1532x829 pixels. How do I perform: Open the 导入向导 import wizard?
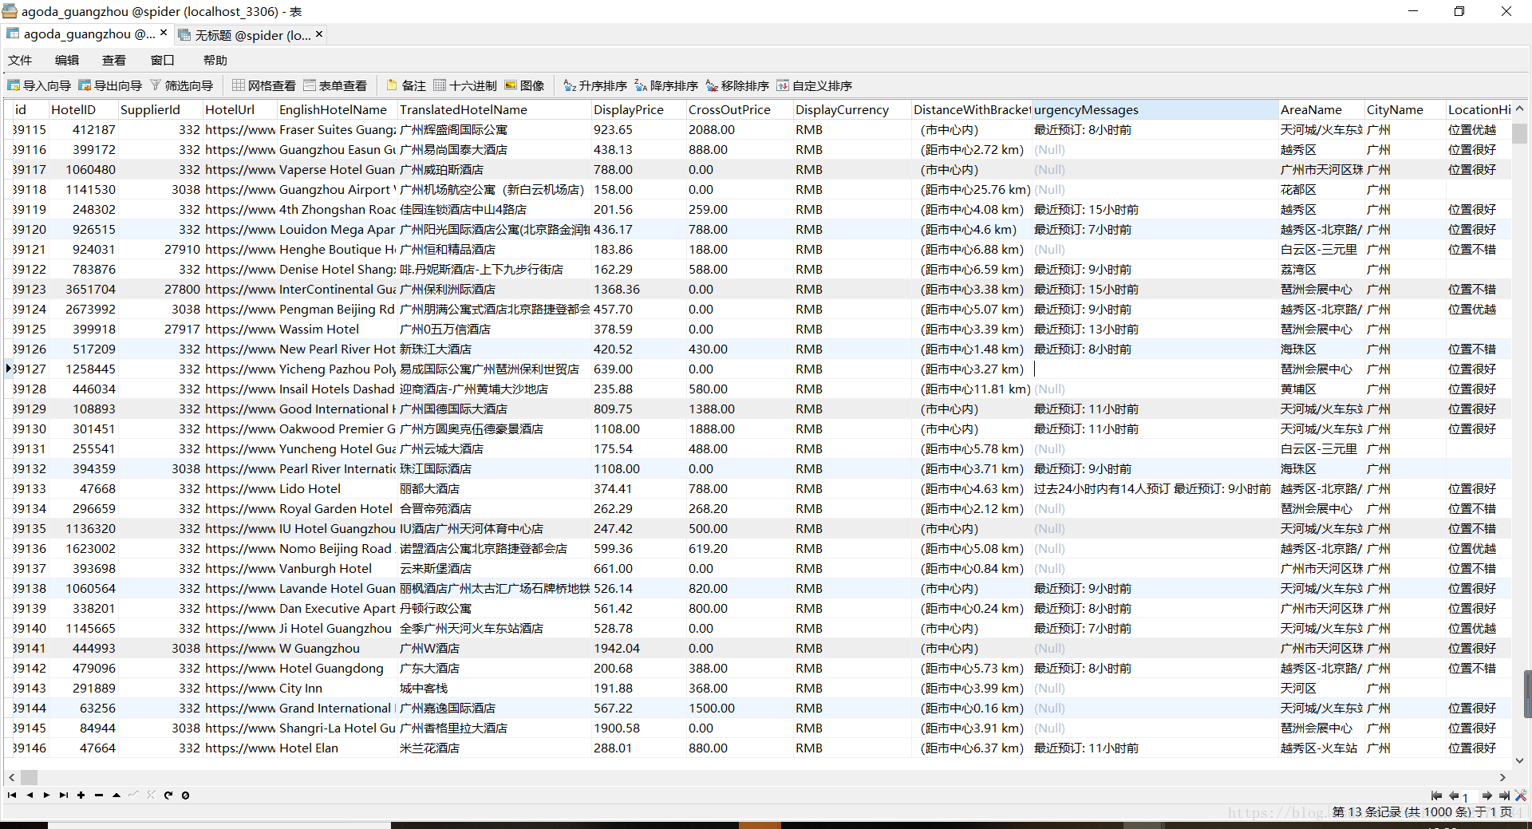click(x=39, y=85)
